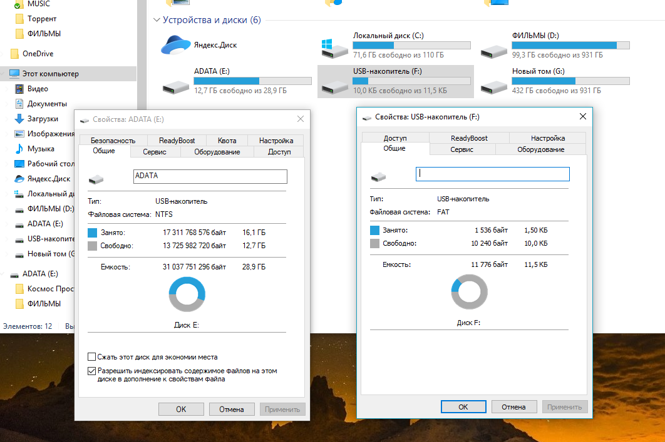Collapse ADATA (E:) tree node in sidebar
Screen dimensions: 665x442
pos(4,274)
